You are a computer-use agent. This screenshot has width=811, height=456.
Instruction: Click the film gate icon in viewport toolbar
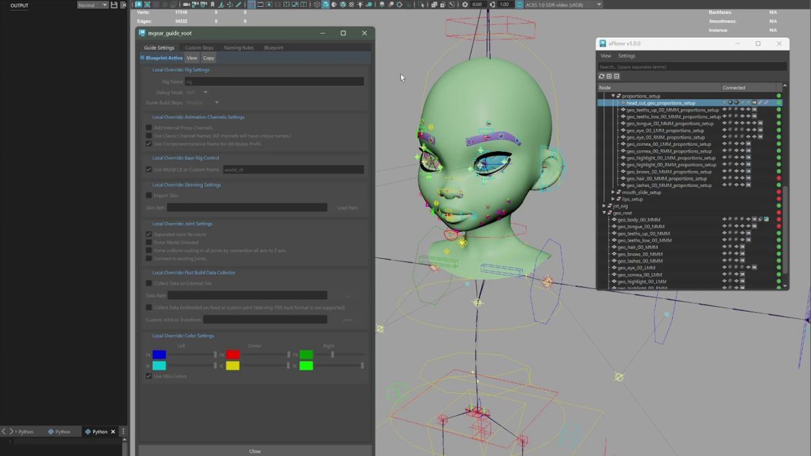coord(260,5)
